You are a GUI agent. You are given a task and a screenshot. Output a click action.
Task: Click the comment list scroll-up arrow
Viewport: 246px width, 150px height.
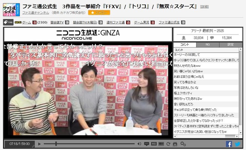240,49
